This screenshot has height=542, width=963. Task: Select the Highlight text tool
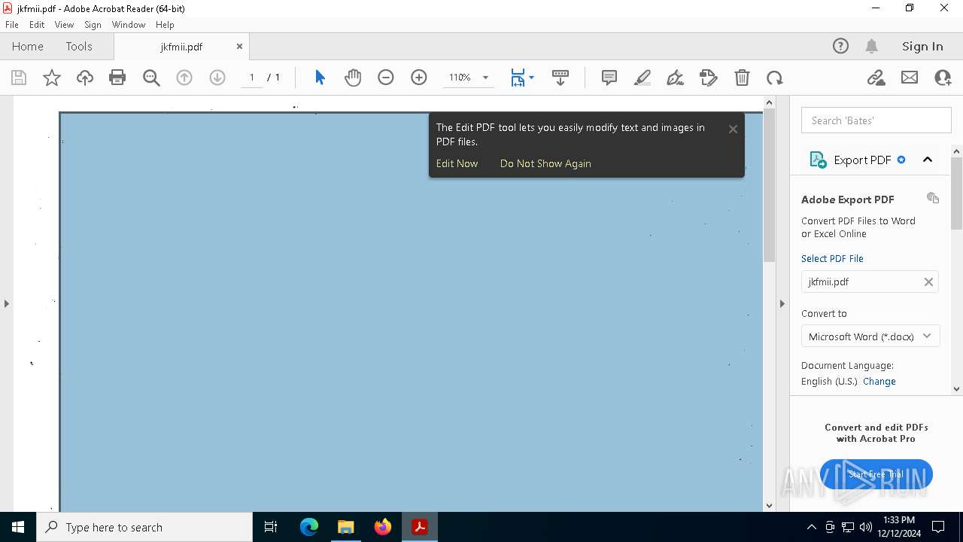[643, 78]
